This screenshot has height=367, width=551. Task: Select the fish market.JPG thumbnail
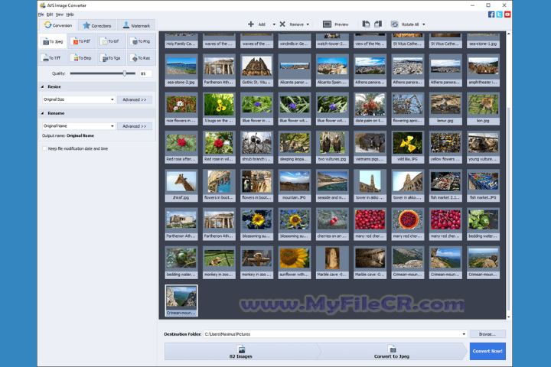[x=483, y=186]
